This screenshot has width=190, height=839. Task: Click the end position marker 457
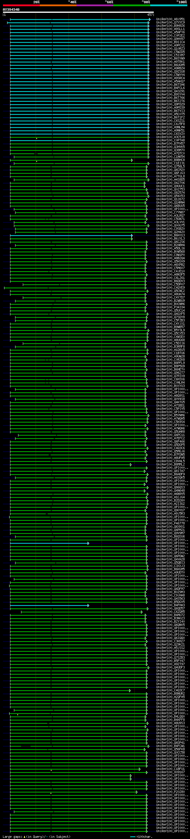tap(150, 15)
